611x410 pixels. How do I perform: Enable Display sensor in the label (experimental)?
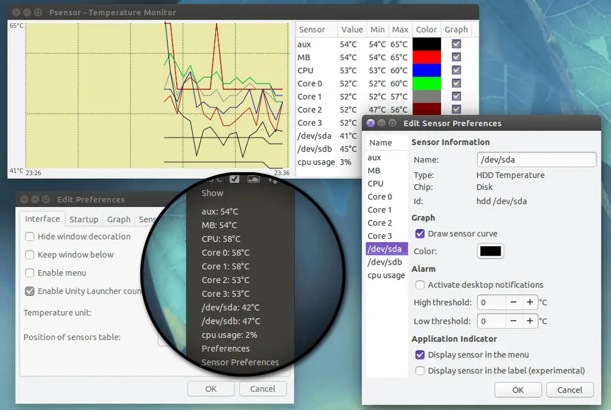(x=420, y=371)
